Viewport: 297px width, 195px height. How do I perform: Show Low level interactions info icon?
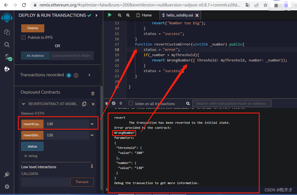(x=92, y=166)
